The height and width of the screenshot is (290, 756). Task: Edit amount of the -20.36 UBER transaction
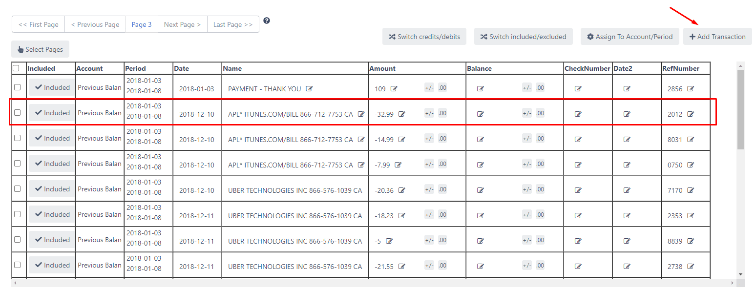[x=402, y=190]
